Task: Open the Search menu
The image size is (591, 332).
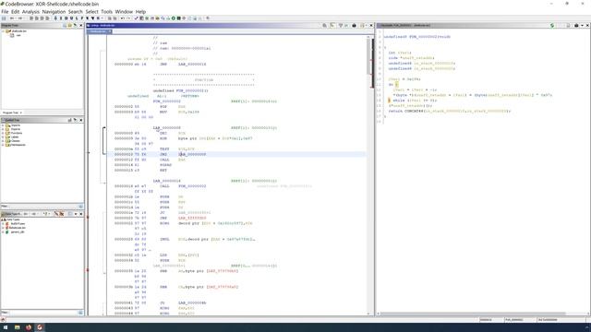Action: pyautogui.click(x=76, y=12)
